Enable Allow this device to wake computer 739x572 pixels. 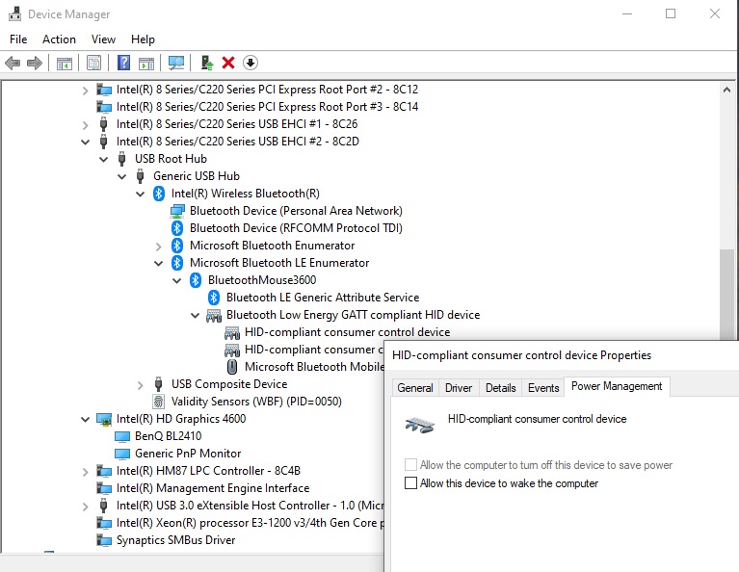pyautogui.click(x=411, y=483)
